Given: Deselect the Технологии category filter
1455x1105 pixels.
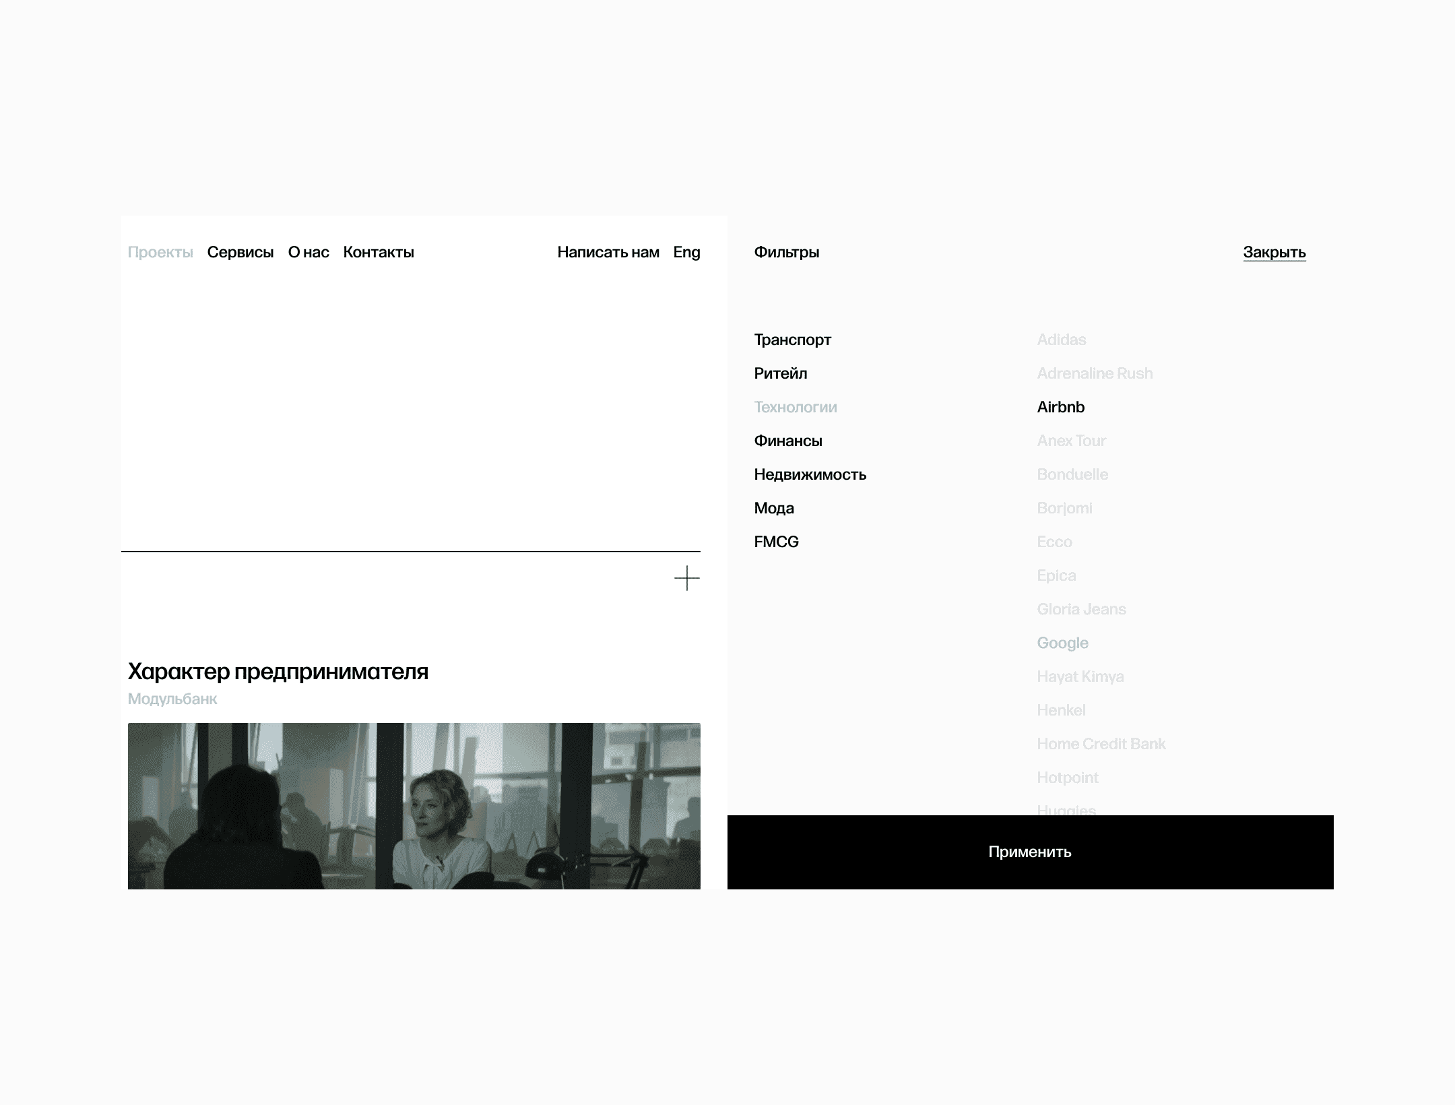Looking at the screenshot, I should [x=796, y=407].
